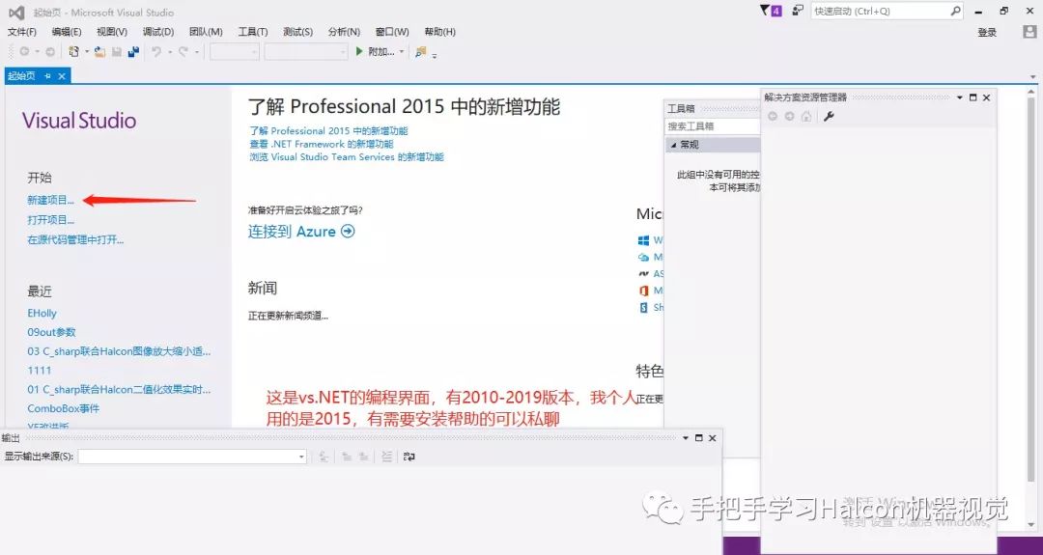Pin the 起始页 tab
The width and height of the screenshot is (1043, 555).
click(47, 76)
